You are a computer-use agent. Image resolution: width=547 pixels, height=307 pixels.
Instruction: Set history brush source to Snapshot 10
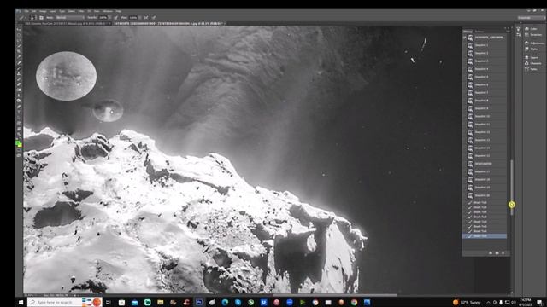click(x=464, y=116)
